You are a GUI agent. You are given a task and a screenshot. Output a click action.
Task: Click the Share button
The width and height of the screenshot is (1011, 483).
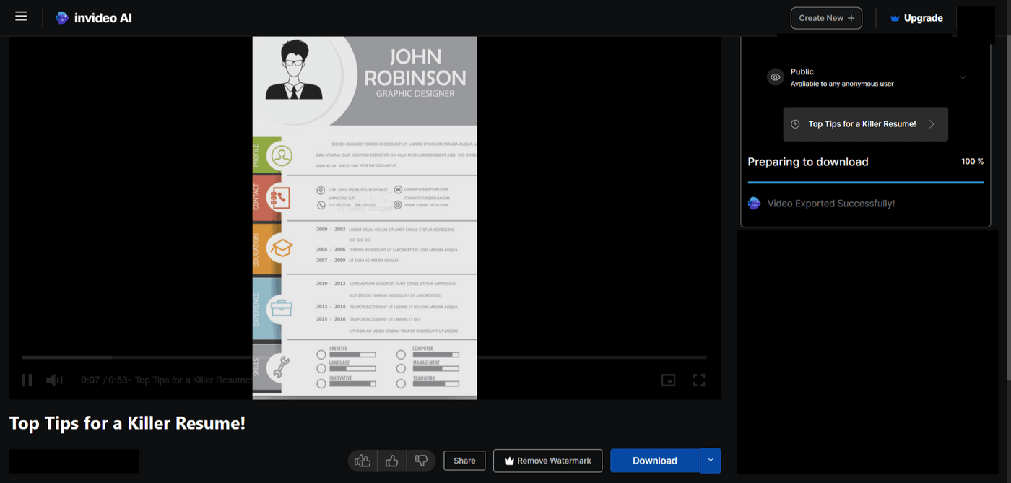point(464,461)
